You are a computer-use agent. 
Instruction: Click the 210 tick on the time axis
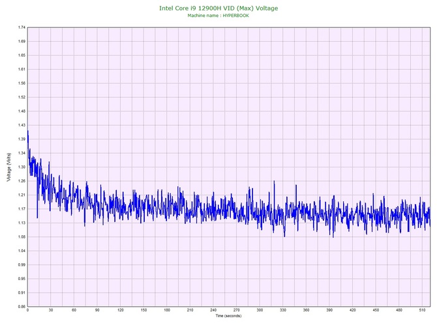190,310
